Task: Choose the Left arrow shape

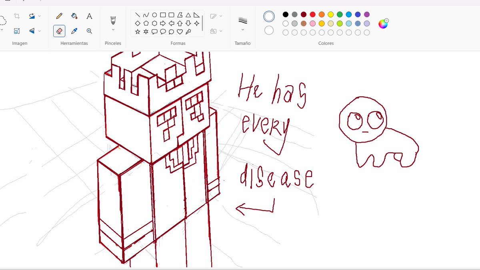Action: pyautogui.click(x=171, y=23)
